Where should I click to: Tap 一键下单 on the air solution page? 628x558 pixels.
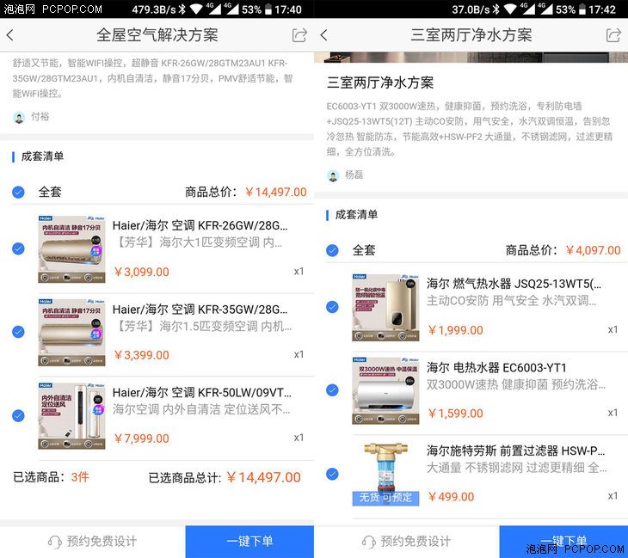tap(249, 542)
